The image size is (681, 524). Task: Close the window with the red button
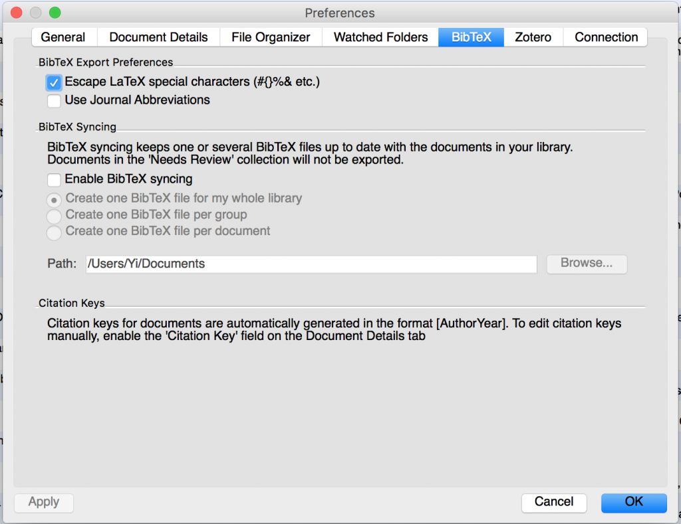click(x=17, y=13)
